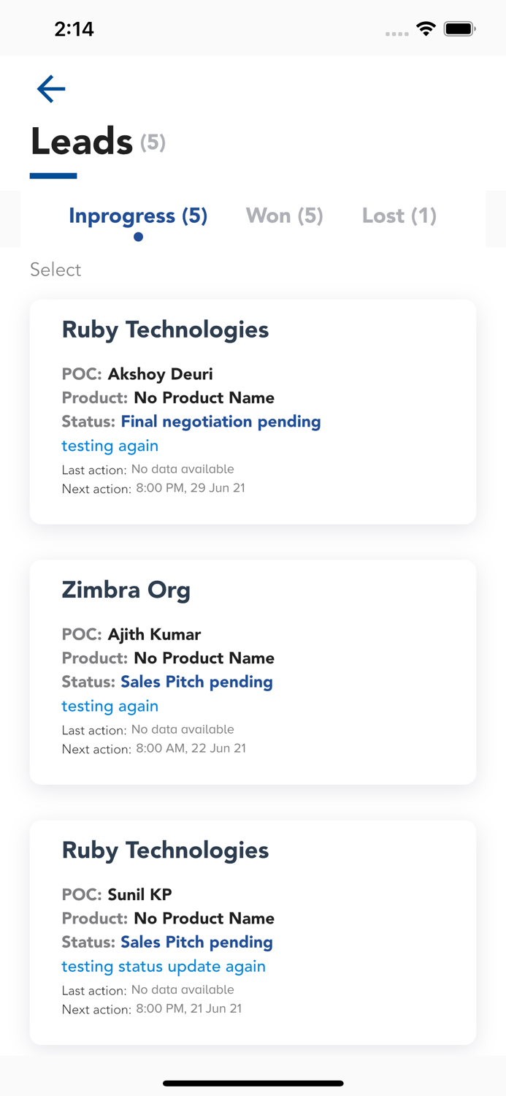Viewport: 506px width, 1096px height.
Task: Click the back arrow to leave Leads
Action: tap(50, 88)
